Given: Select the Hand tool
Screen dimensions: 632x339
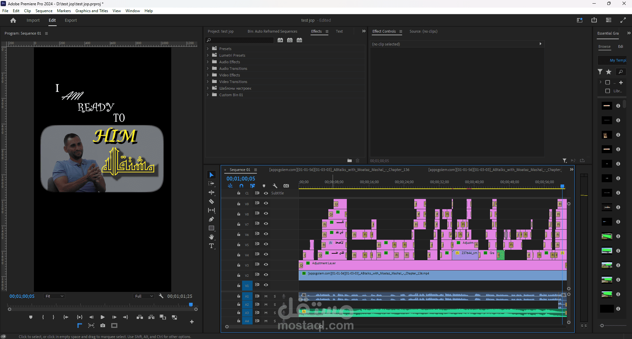Looking at the screenshot, I should pos(211,237).
